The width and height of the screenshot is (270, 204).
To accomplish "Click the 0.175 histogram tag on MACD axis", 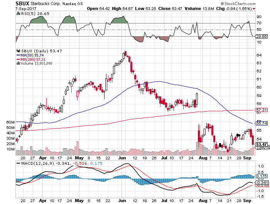I will point(262,176).
